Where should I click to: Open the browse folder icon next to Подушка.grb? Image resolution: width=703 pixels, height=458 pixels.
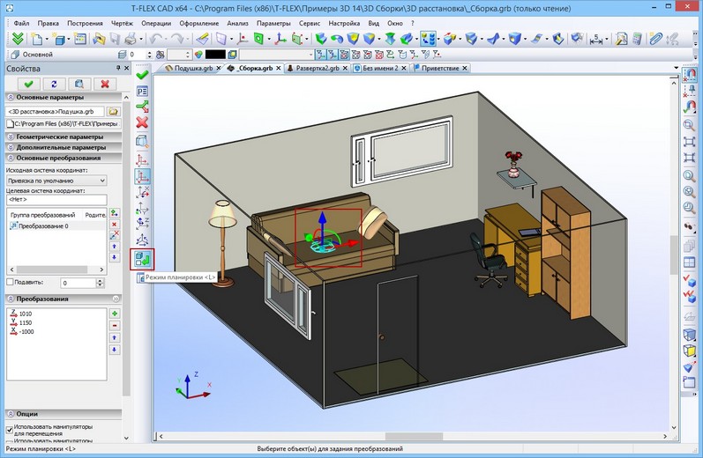(x=114, y=112)
